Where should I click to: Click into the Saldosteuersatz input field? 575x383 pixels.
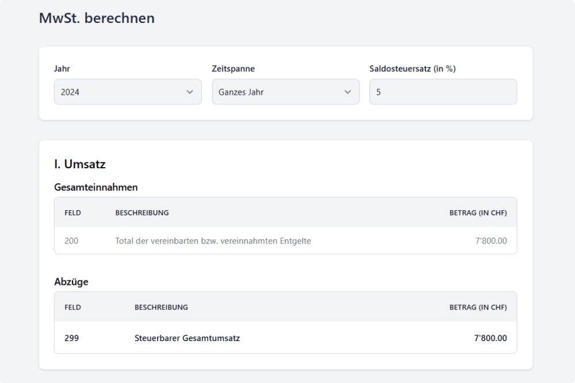pyautogui.click(x=443, y=91)
